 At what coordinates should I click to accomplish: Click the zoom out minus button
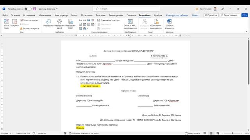pyautogui.click(x=223, y=133)
